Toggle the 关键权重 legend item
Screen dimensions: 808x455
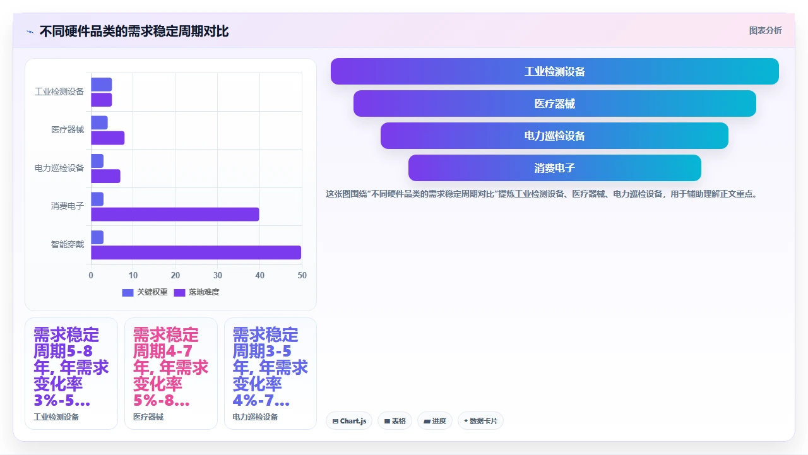click(145, 292)
